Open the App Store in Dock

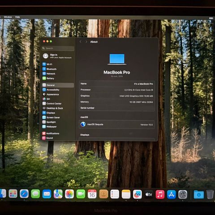pyautogui.click(x=171, y=194)
